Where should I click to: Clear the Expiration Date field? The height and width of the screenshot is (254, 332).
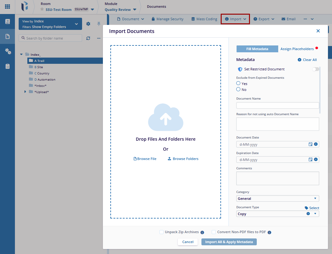point(316,159)
